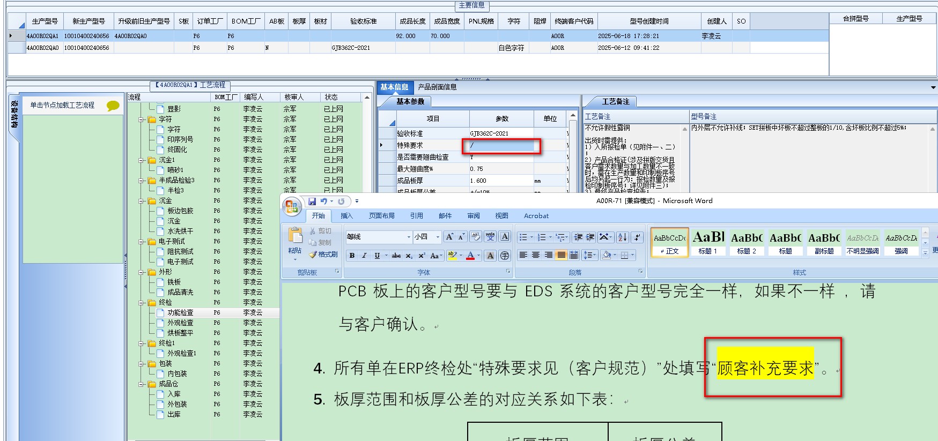Collapse the 字符 folder node
938x441 pixels.
pyautogui.click(x=141, y=119)
